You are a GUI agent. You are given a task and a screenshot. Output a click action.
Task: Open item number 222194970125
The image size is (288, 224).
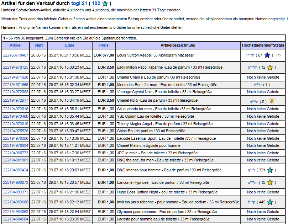tap(16, 67)
